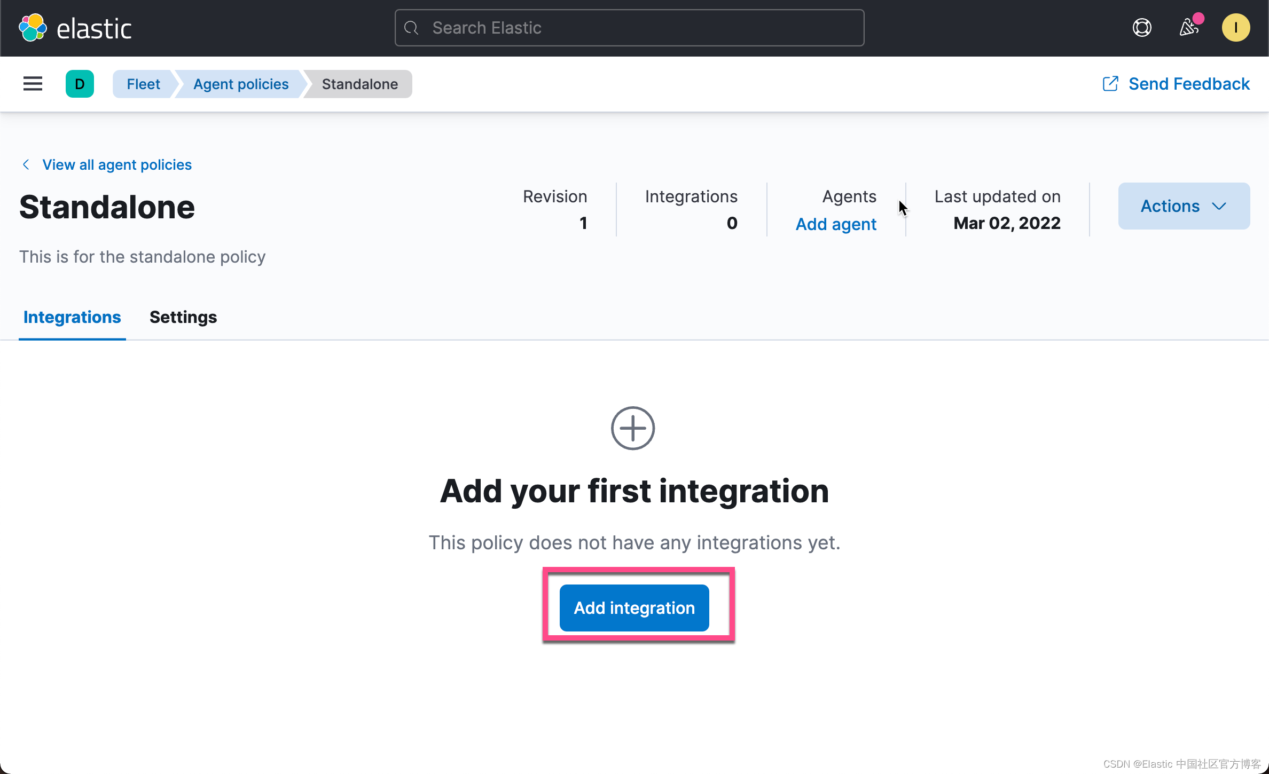Click the magnifier search icon
Image resolution: width=1269 pixels, height=774 pixels.
coord(411,28)
